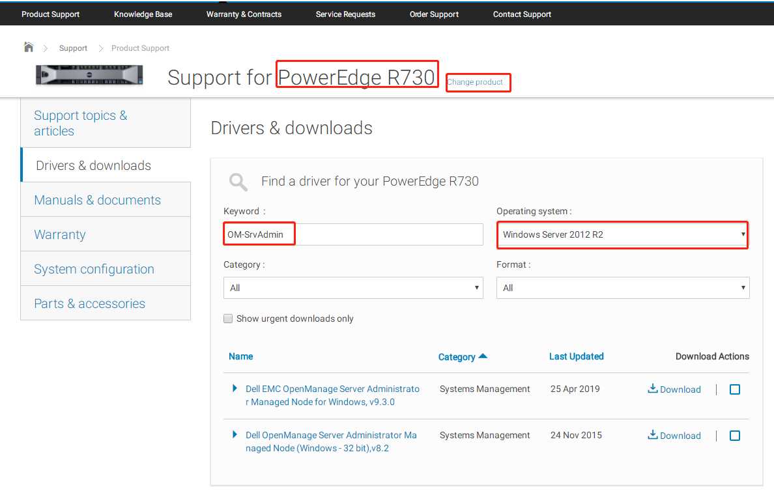This screenshot has width=774, height=491.
Task: Sort results by Last Updated column
Action: click(577, 356)
